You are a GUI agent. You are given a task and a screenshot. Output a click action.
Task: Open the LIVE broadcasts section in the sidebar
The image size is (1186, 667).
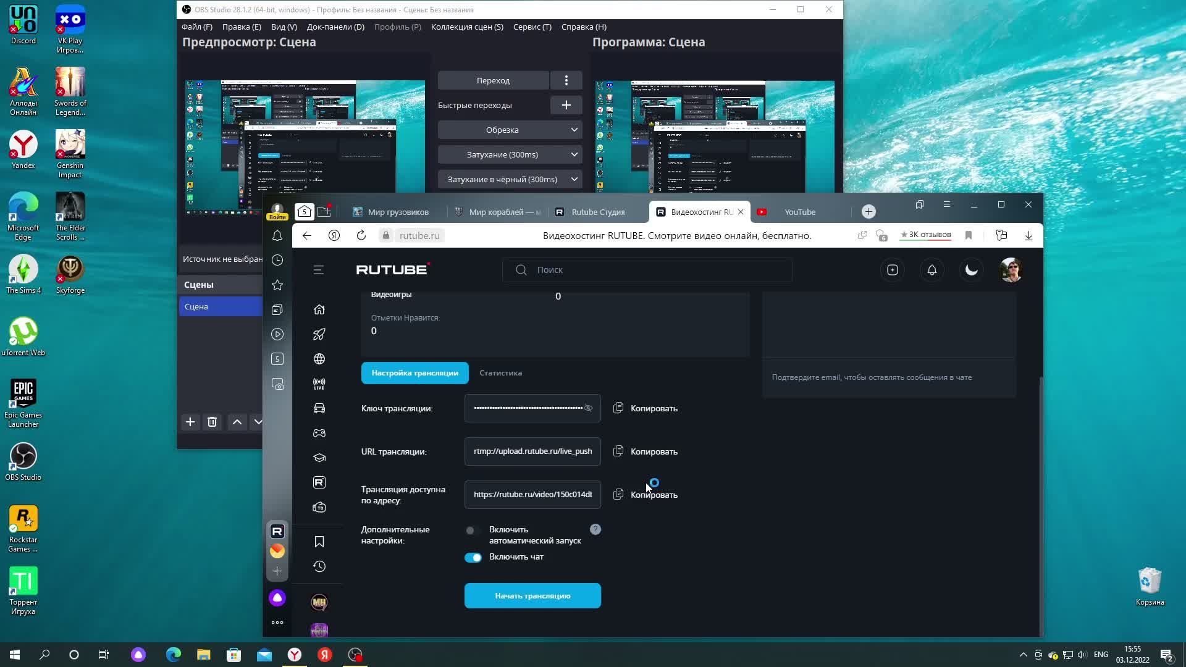319,384
